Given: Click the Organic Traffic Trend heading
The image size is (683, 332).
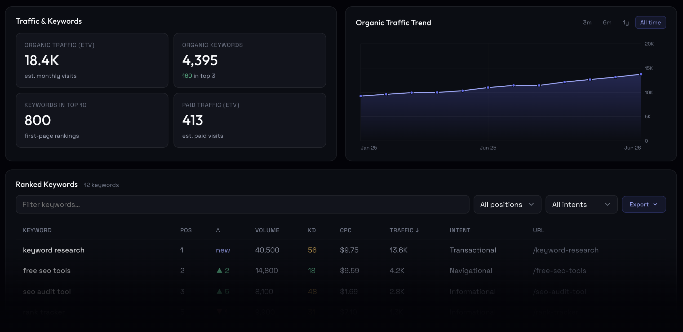Looking at the screenshot, I should click(393, 23).
